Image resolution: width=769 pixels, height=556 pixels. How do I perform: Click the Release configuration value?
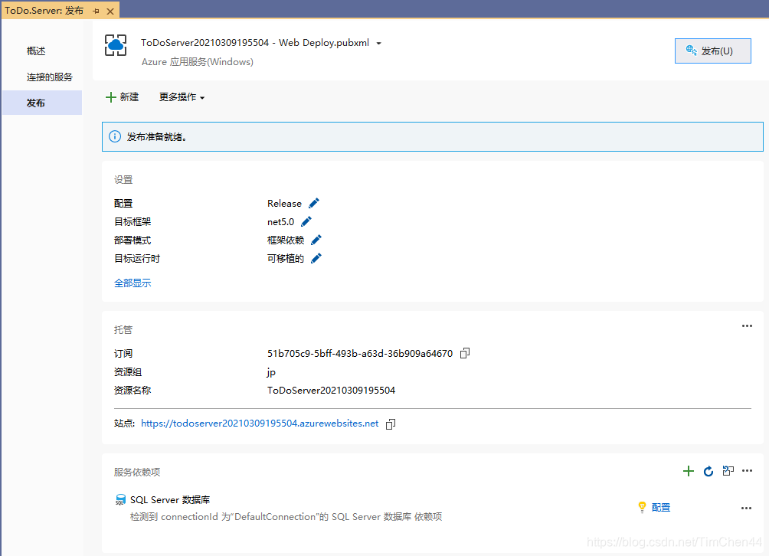click(284, 204)
